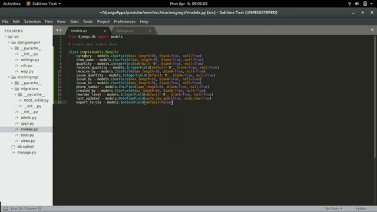
Task: Open the Selection menu
Action: pyautogui.click(x=32, y=22)
